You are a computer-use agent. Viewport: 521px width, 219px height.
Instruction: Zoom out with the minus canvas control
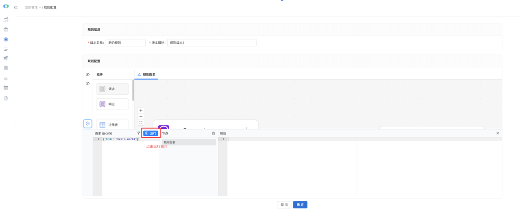point(141,116)
